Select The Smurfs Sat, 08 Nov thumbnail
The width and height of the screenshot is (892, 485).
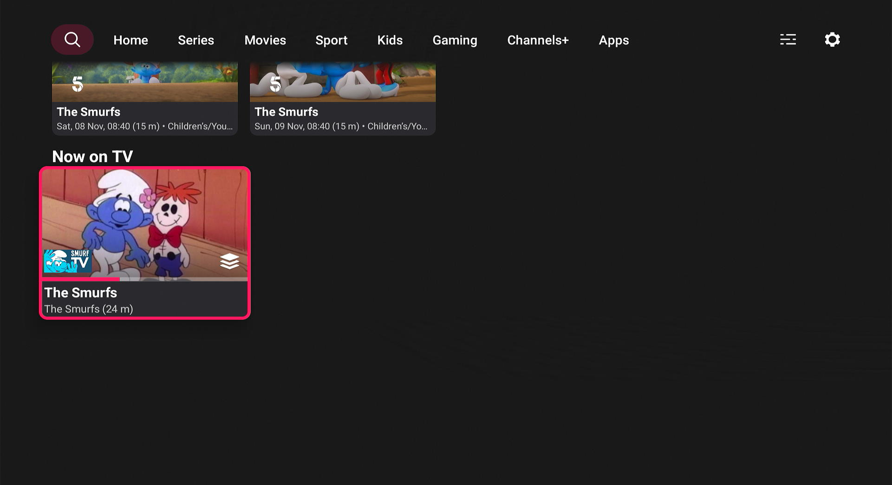pos(145,82)
